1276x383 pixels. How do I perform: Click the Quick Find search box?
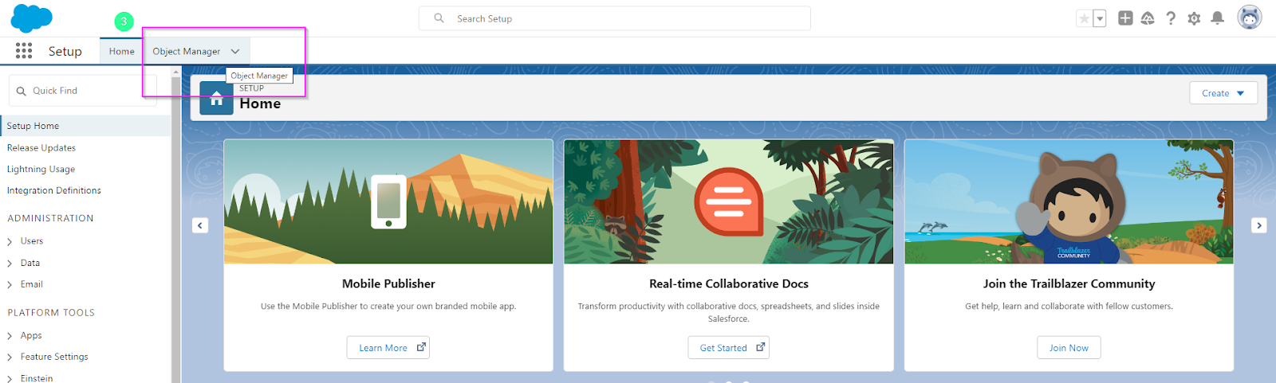click(83, 91)
